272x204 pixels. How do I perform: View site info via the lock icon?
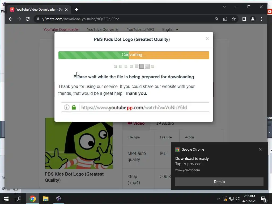[x=38, y=19]
